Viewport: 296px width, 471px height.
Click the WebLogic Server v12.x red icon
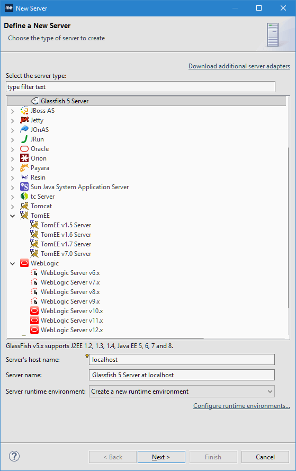[x=34, y=330]
